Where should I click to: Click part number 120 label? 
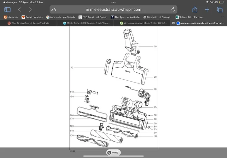[72, 126]
